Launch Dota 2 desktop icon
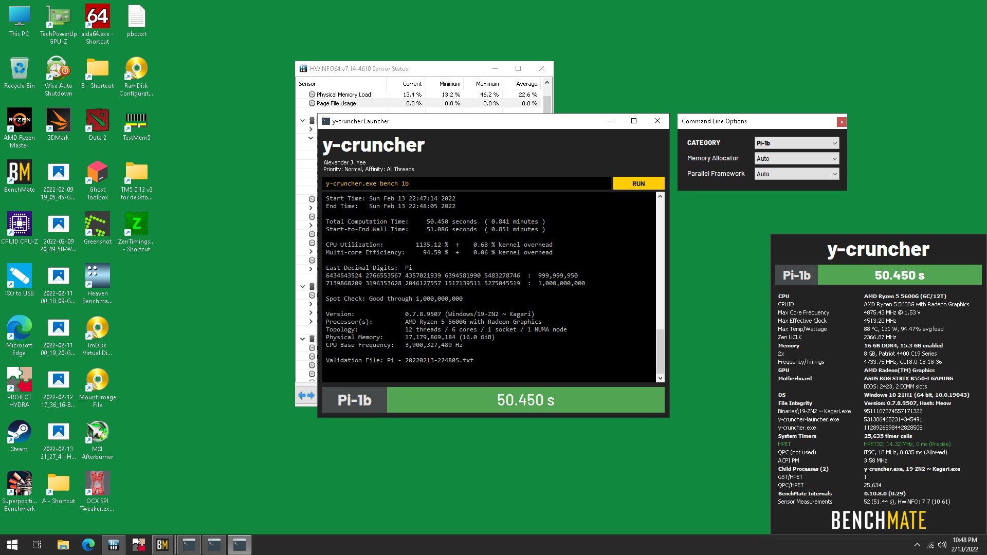The width and height of the screenshot is (987, 555). pos(97,125)
